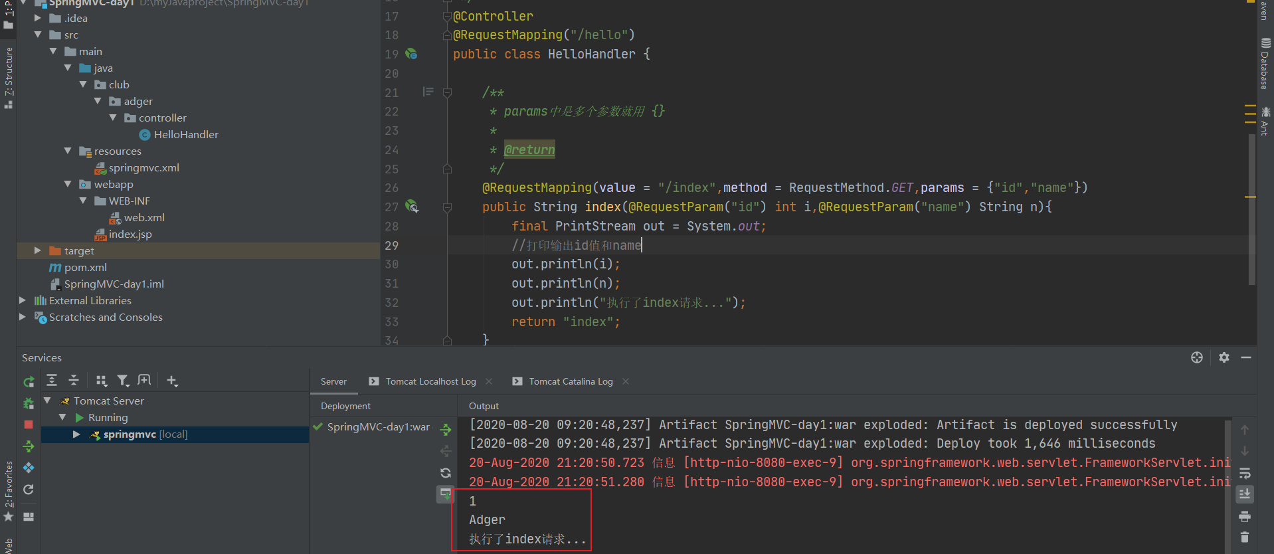Click the rendered doc toggle on line 21
This screenshot has width=1274, height=554.
pos(428,92)
